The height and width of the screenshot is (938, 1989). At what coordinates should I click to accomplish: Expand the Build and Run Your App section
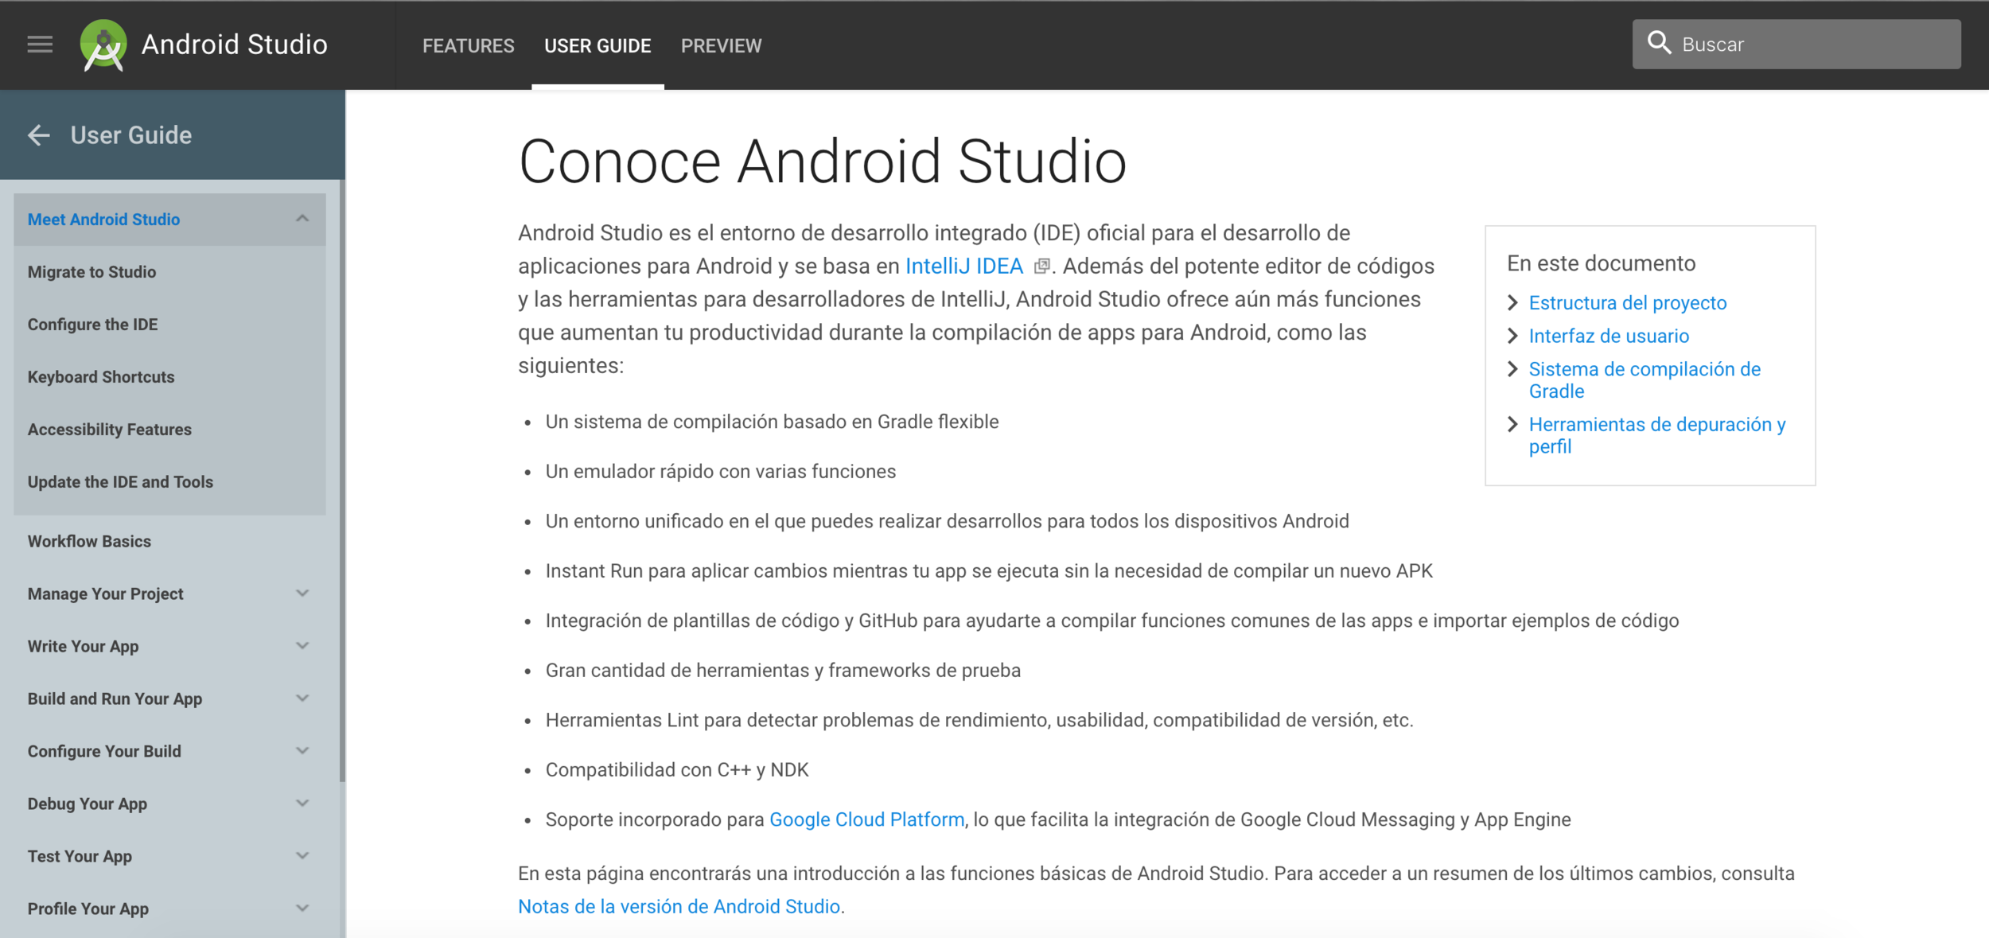(x=302, y=699)
